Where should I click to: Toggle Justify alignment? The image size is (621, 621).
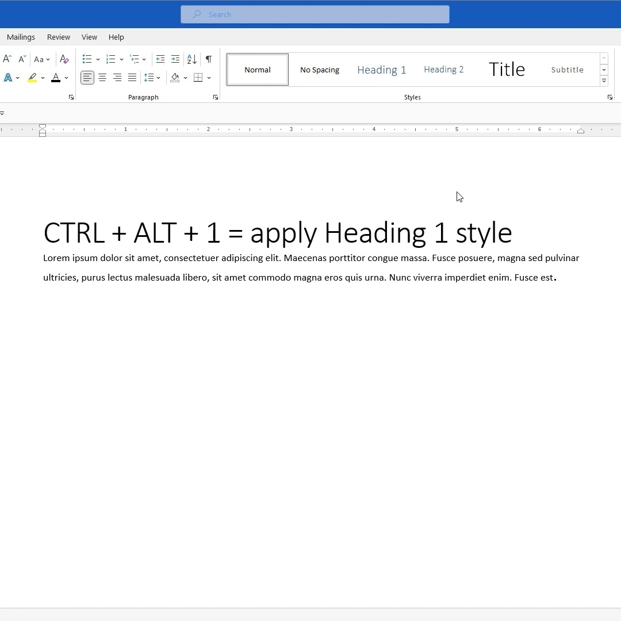tap(132, 78)
